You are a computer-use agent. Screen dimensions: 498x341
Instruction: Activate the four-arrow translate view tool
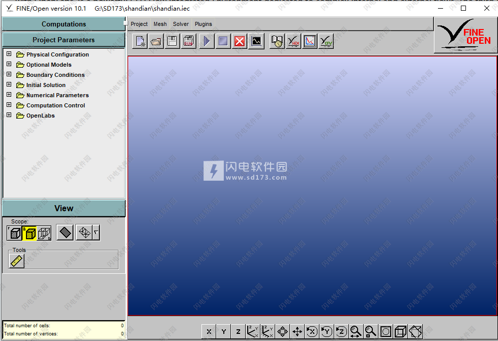(297, 332)
